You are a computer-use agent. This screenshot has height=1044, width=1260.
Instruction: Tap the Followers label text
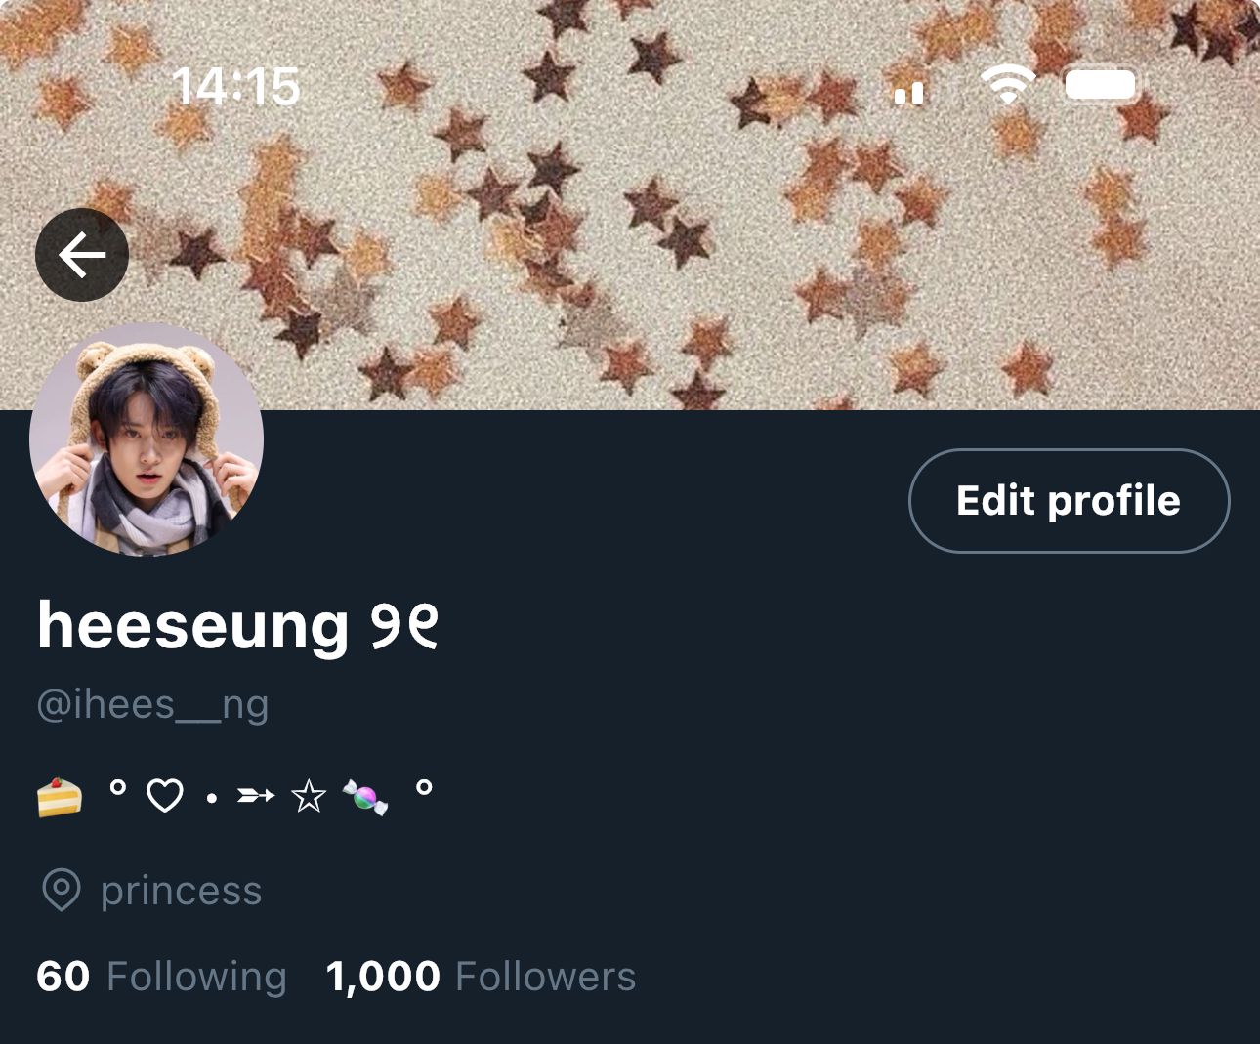click(x=545, y=977)
